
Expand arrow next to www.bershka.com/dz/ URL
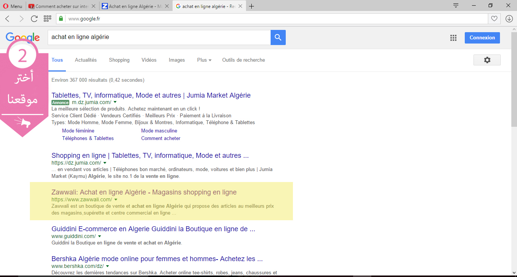(x=107, y=266)
